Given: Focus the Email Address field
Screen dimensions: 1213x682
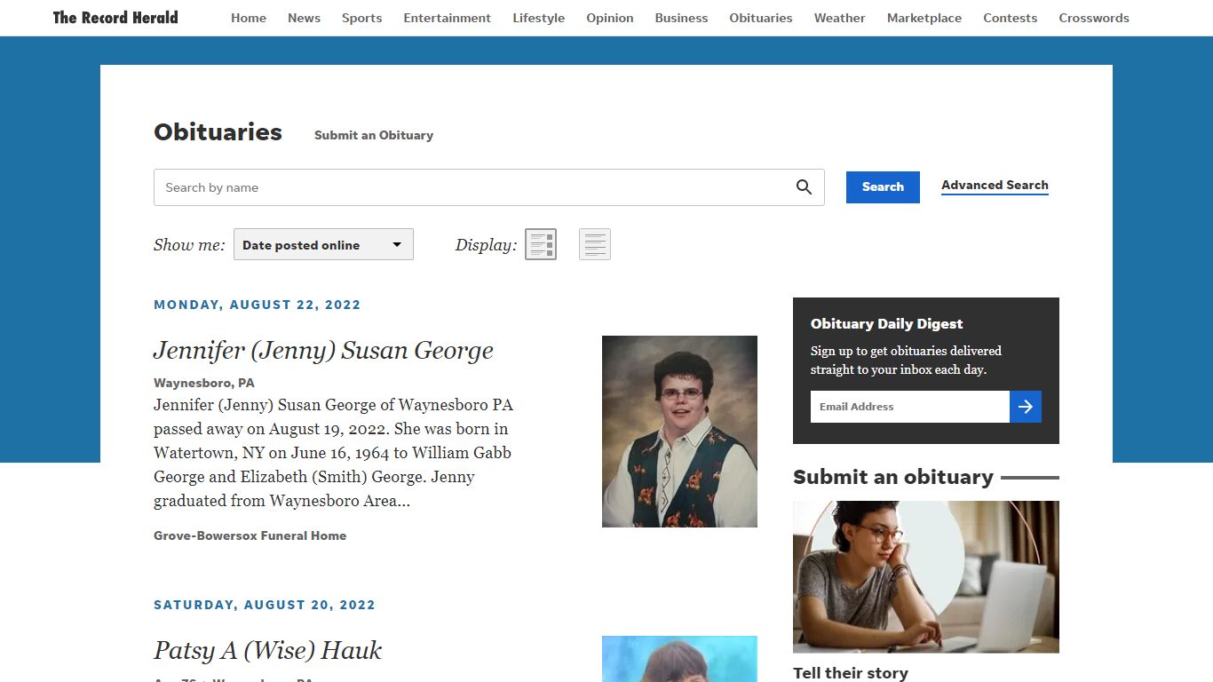Looking at the screenshot, I should 910,407.
